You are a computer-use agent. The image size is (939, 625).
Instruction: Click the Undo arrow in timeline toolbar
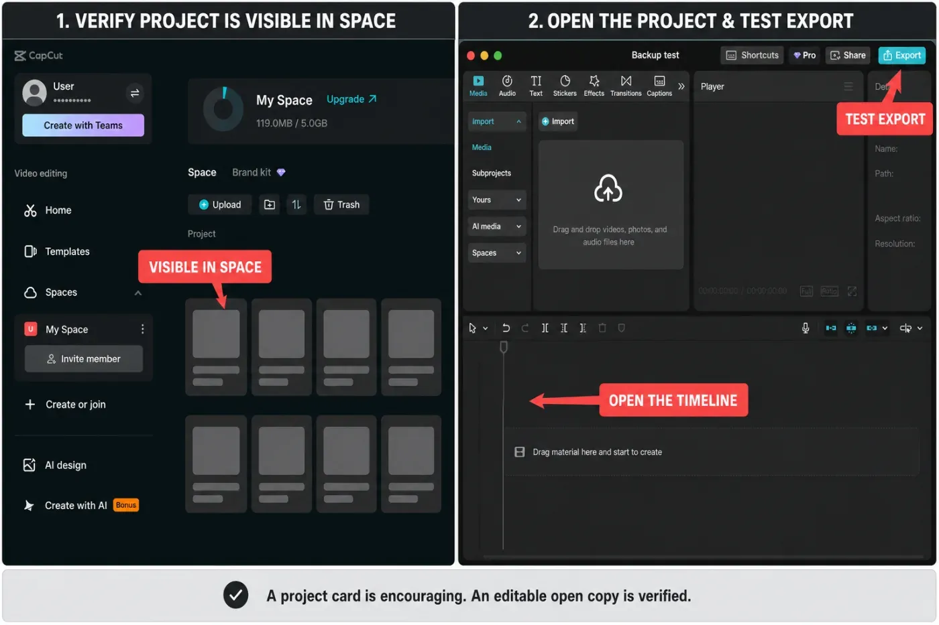click(506, 328)
